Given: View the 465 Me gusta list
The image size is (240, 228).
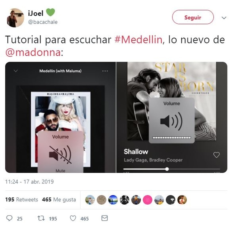Looking at the screenshot, I should point(59,200).
